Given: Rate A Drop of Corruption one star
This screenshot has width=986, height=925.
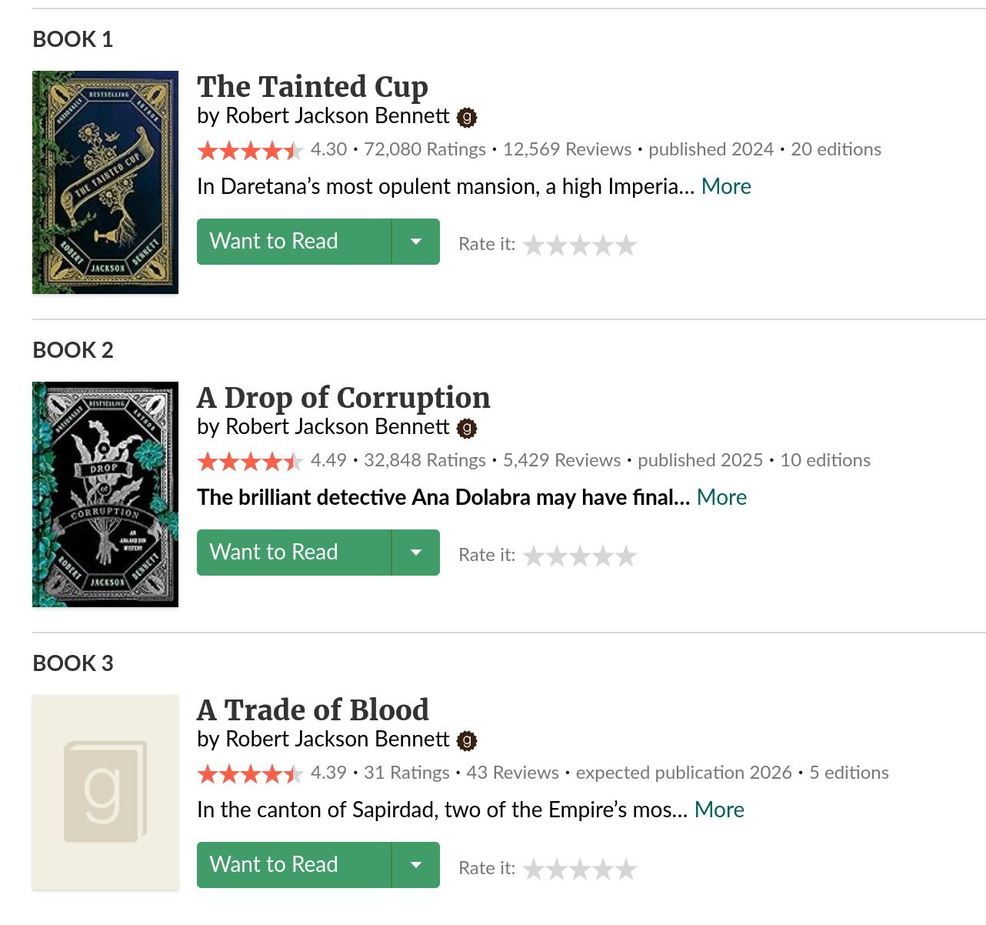Looking at the screenshot, I should point(534,556).
